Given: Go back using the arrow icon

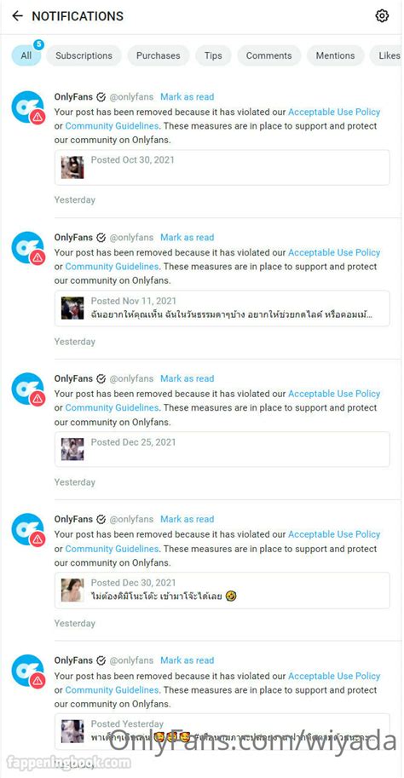Looking at the screenshot, I should (x=17, y=16).
